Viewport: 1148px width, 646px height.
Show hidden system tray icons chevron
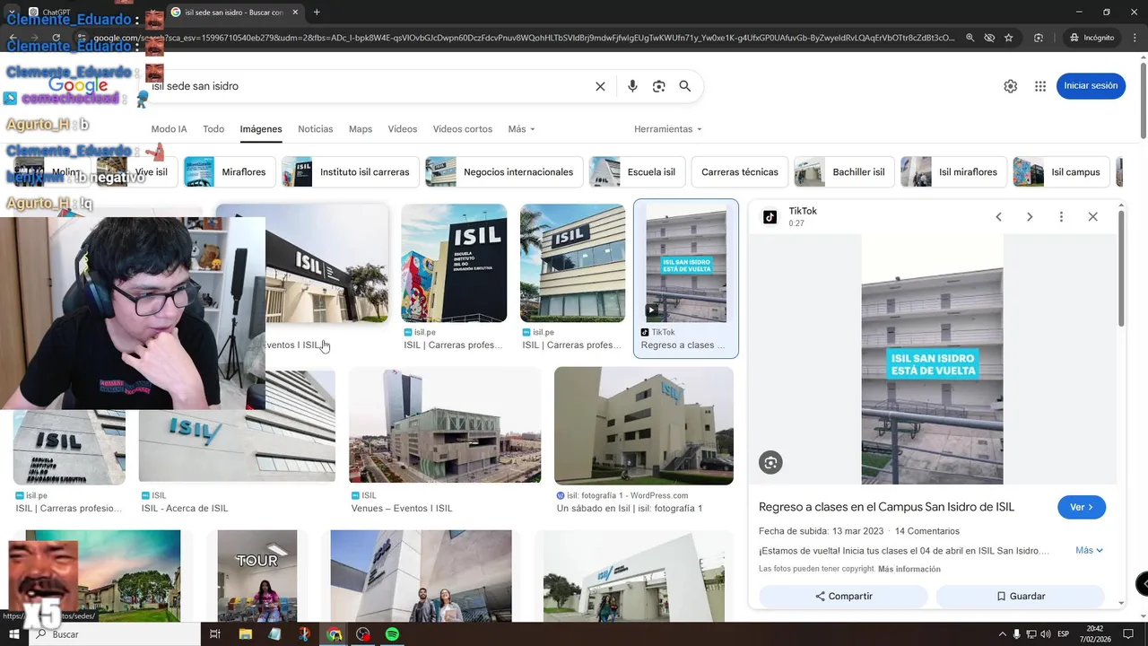coord(1003,634)
